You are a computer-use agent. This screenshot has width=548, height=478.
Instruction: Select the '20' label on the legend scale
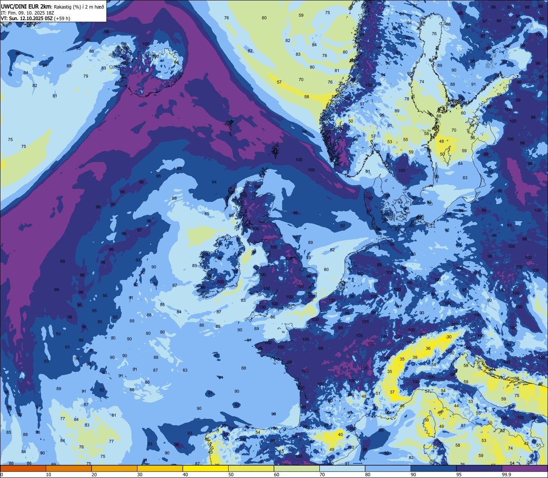tap(94, 475)
